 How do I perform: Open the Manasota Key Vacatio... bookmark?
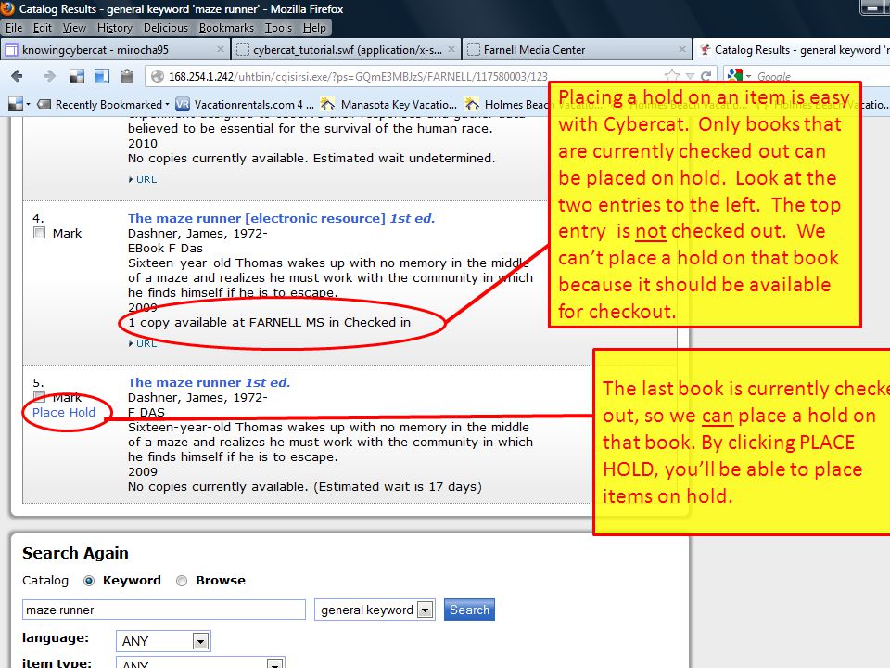pos(388,104)
